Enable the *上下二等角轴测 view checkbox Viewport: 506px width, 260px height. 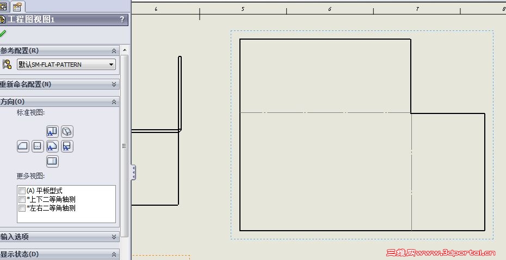pos(22,200)
